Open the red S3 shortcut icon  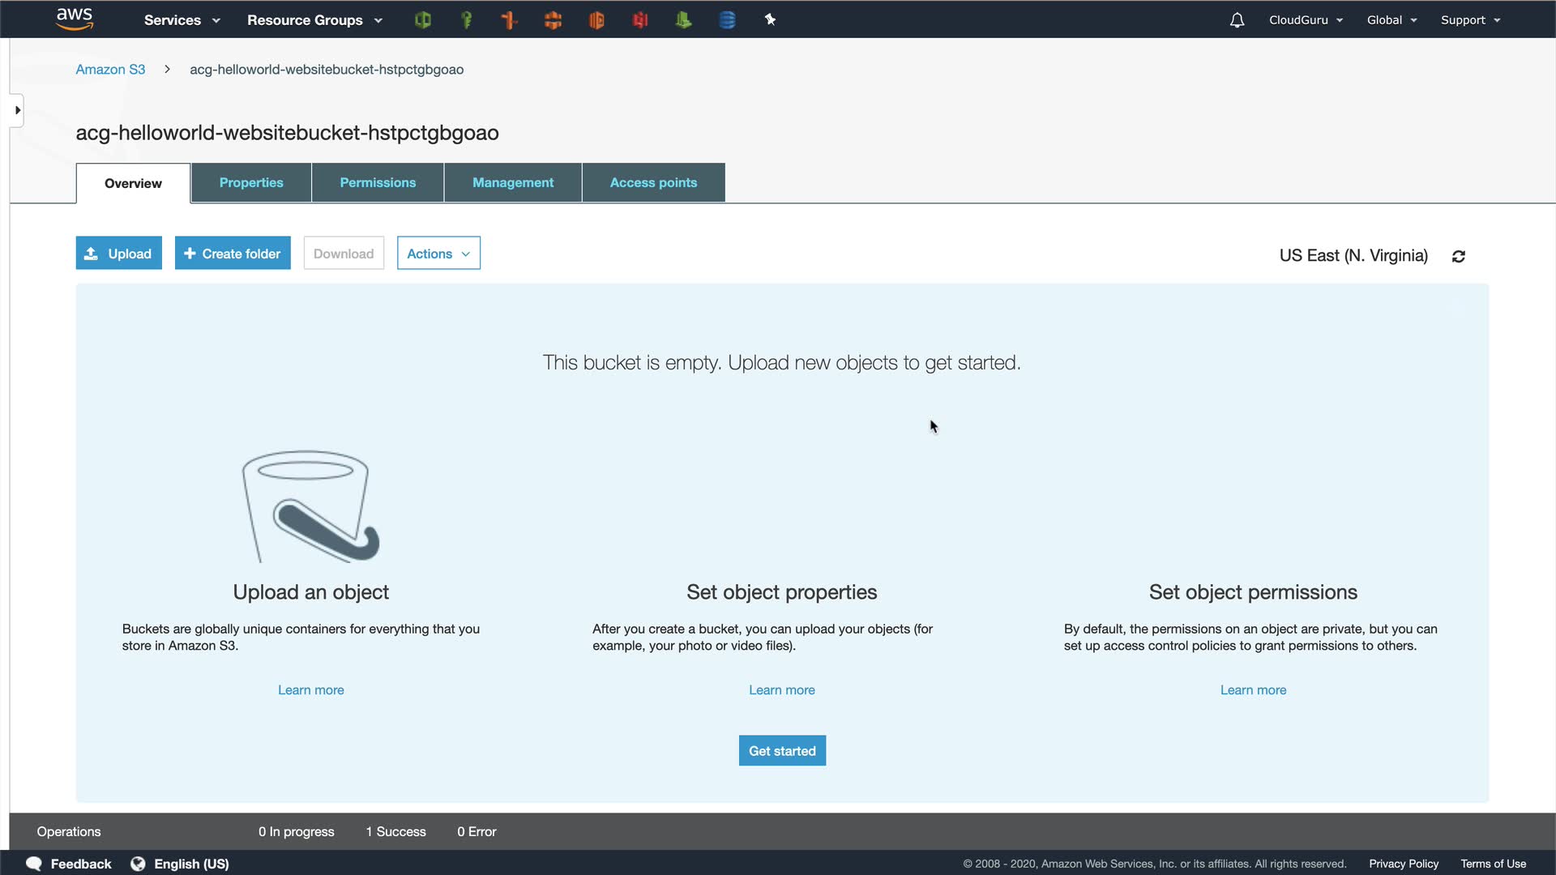point(640,20)
